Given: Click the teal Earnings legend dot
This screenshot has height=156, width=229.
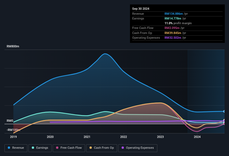Looking at the screenshot, I should (x=33, y=148).
